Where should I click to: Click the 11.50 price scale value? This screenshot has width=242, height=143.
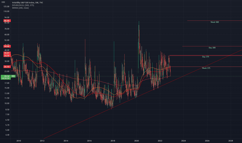click(x=7, y=98)
